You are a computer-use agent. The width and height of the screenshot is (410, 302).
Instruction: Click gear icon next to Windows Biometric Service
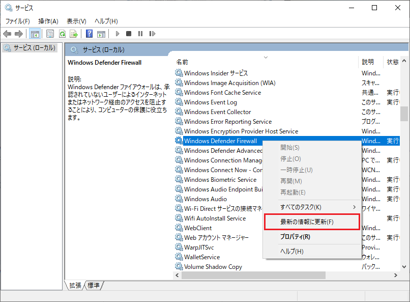pos(179,180)
